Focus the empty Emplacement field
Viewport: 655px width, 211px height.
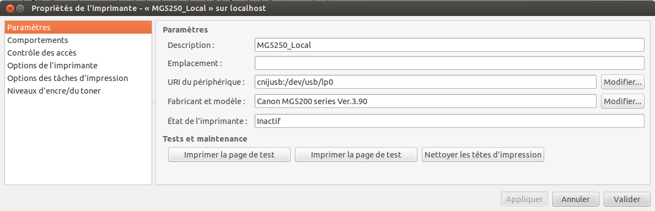pos(449,63)
